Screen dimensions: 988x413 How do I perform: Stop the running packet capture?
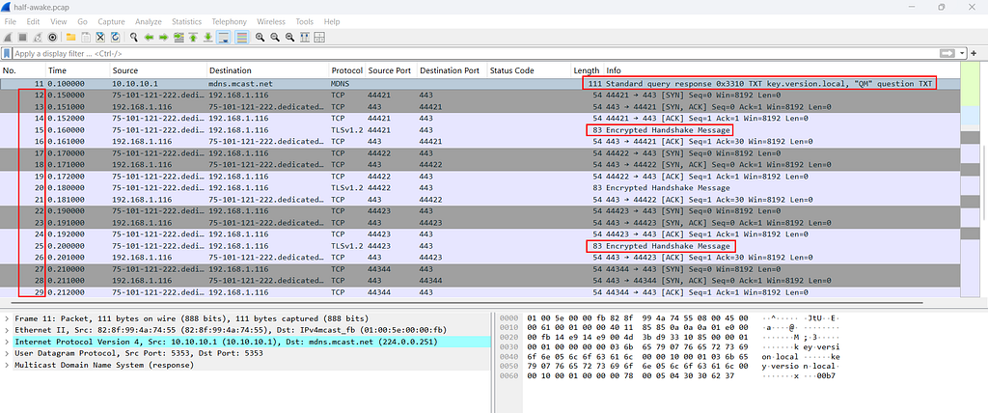click(23, 38)
